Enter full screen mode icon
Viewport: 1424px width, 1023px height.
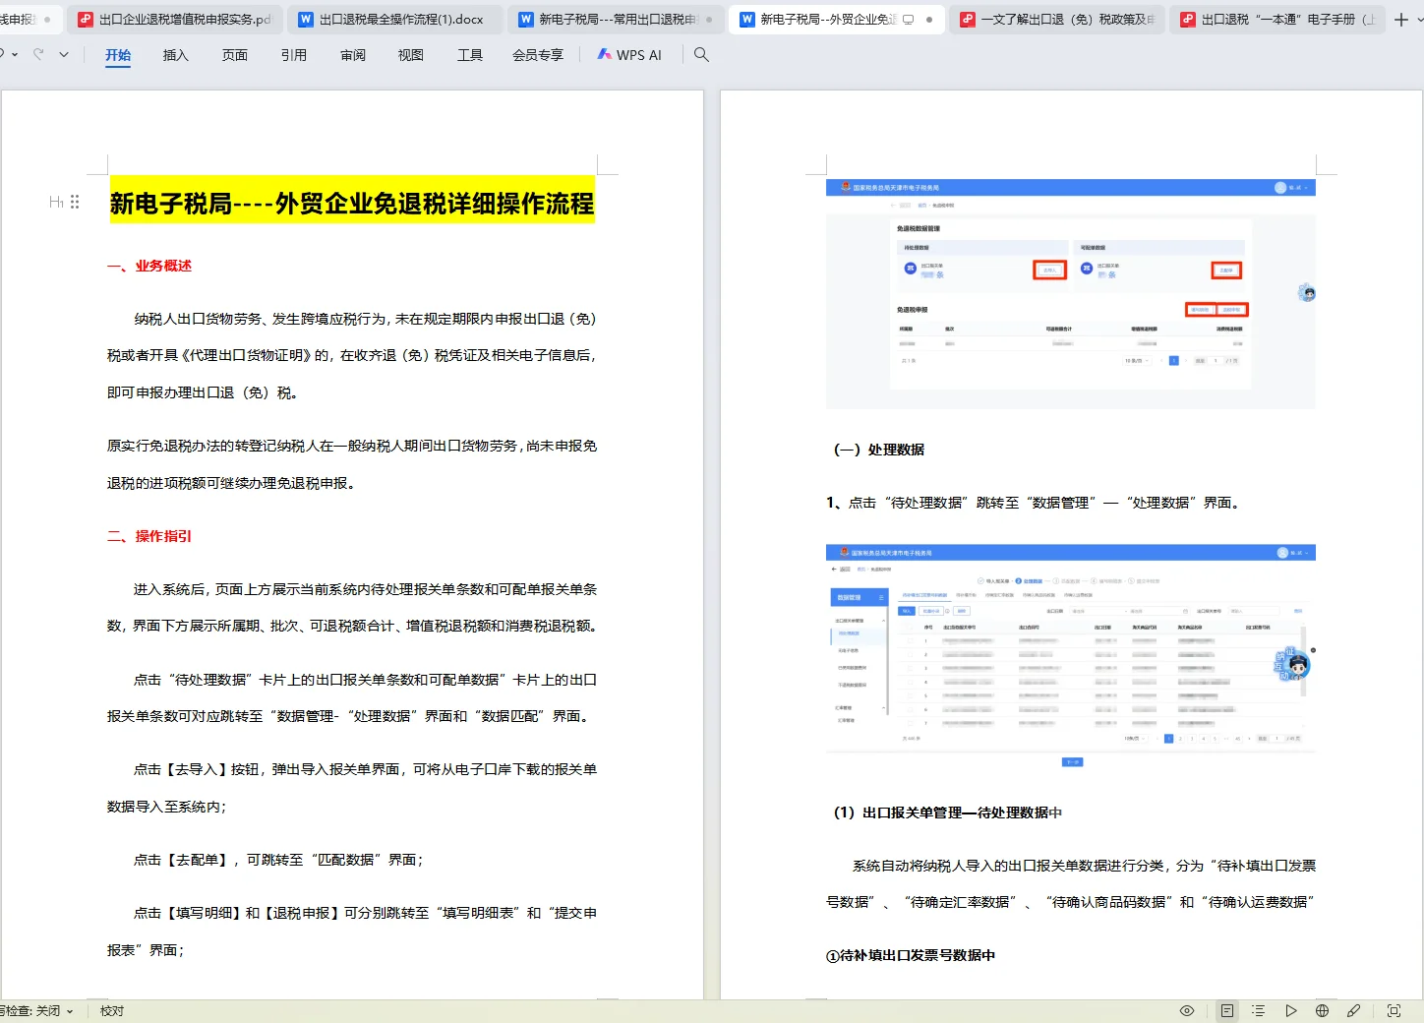pos(1394,1010)
